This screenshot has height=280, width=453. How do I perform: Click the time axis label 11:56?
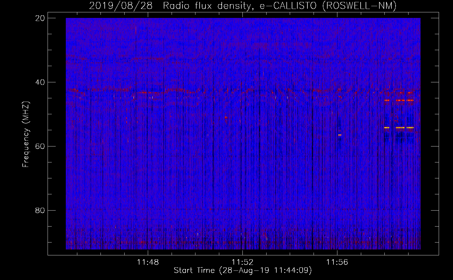pos(337,262)
